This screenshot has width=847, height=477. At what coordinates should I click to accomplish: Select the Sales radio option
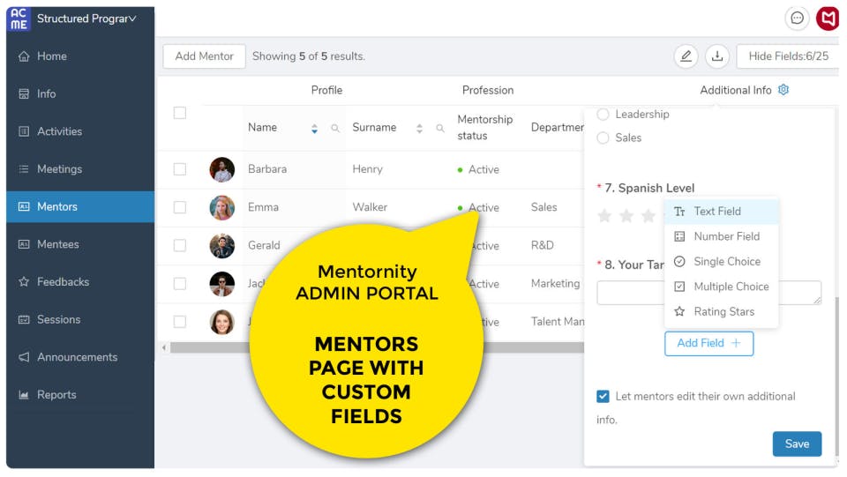coord(603,138)
